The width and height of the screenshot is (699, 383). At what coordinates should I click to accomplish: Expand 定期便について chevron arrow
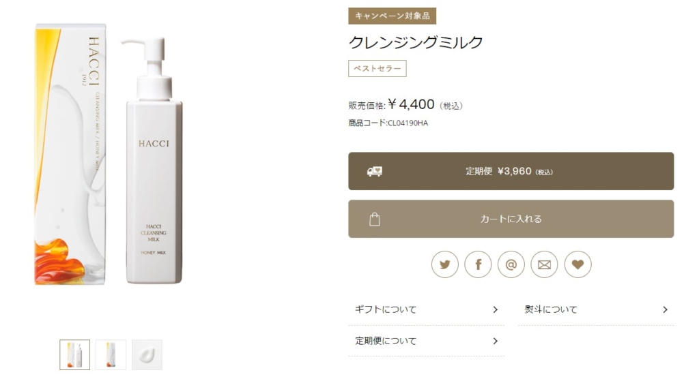click(x=496, y=341)
